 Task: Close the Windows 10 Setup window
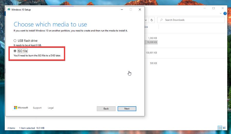point(140,9)
